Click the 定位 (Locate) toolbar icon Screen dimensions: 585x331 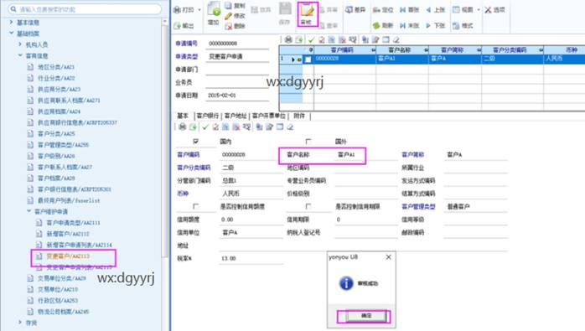(376, 10)
